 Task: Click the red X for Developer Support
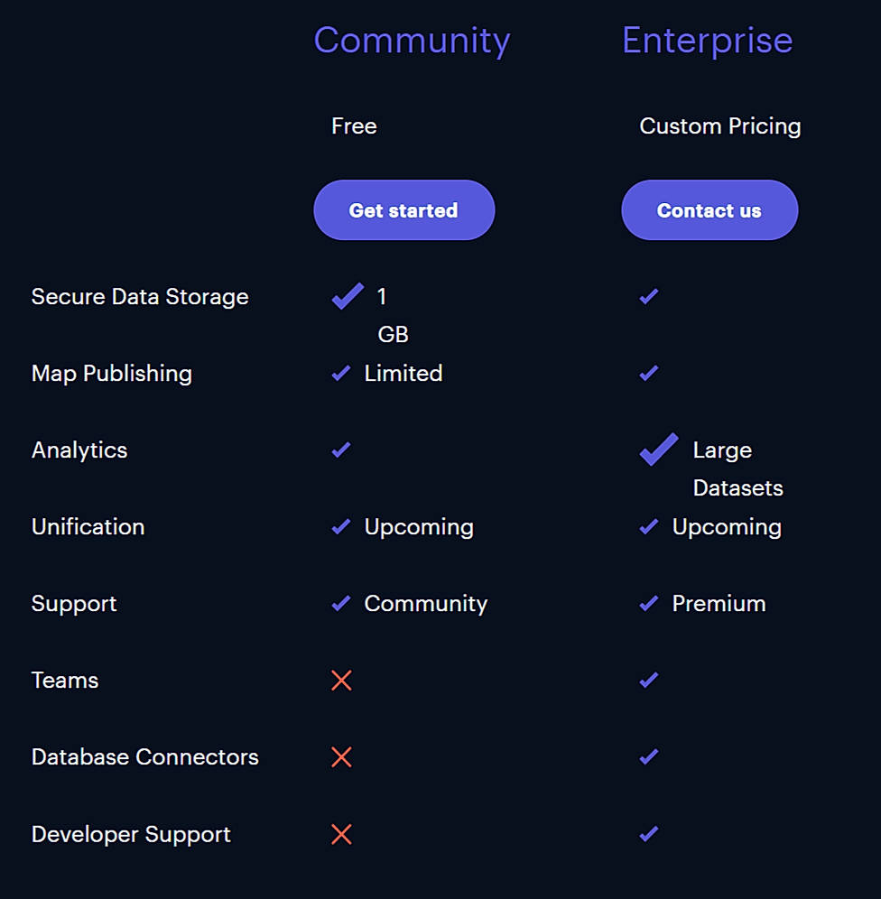[341, 834]
